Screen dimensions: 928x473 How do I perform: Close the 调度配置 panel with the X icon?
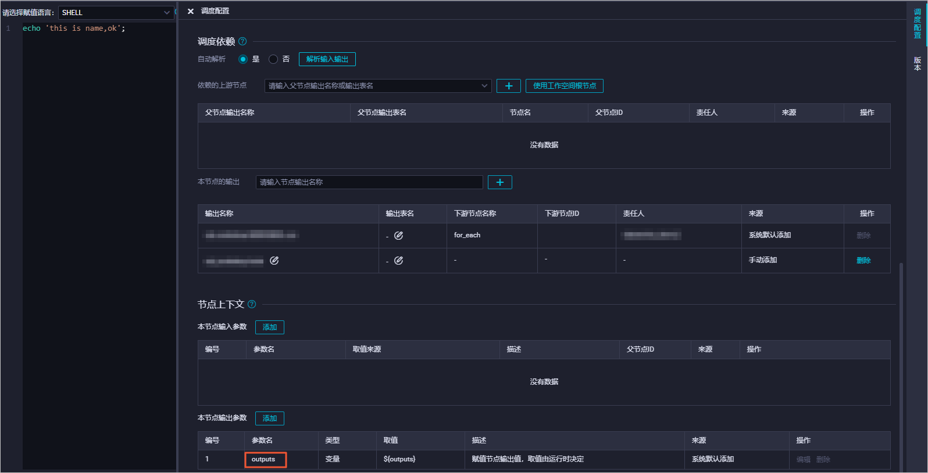pyautogui.click(x=191, y=11)
